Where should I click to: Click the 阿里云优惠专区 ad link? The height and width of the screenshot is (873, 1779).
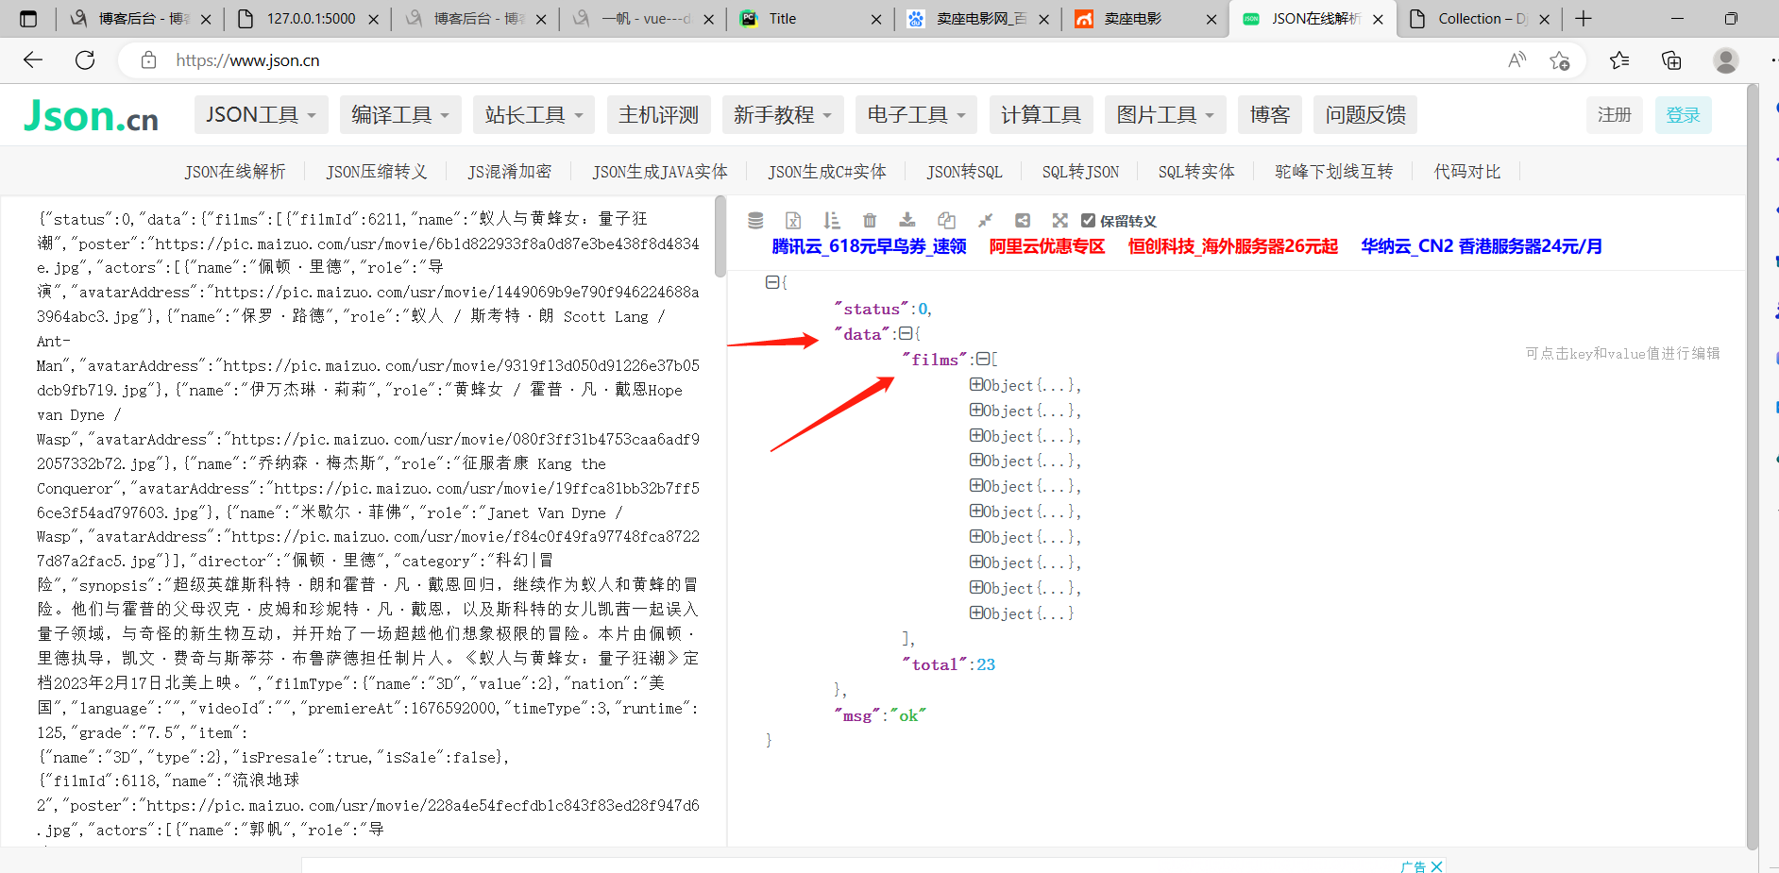(x=1047, y=246)
